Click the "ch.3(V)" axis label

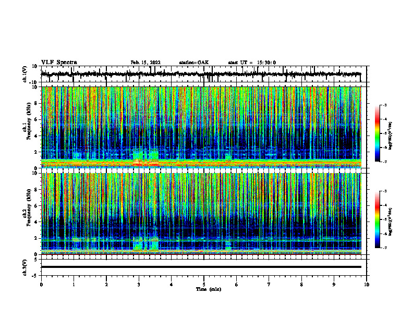(25, 267)
